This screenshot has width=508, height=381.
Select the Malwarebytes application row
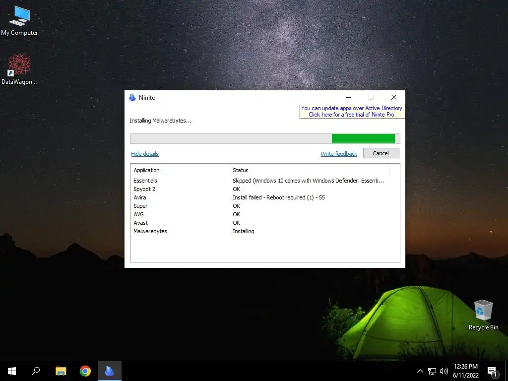coord(265,231)
